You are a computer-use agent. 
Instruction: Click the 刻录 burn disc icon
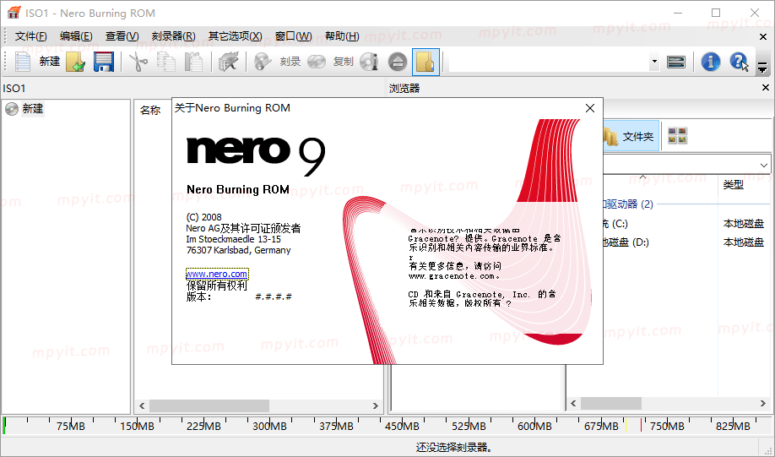point(263,62)
